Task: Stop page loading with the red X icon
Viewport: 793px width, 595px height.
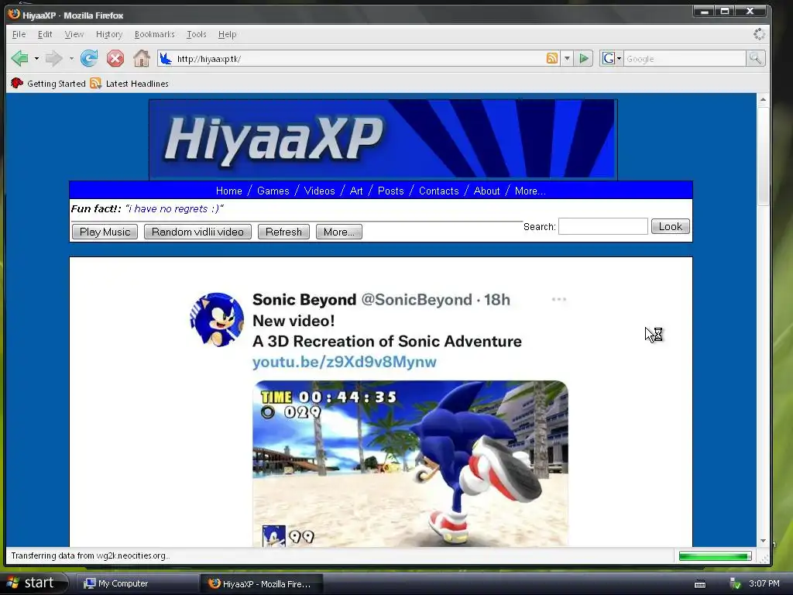Action: [115, 59]
